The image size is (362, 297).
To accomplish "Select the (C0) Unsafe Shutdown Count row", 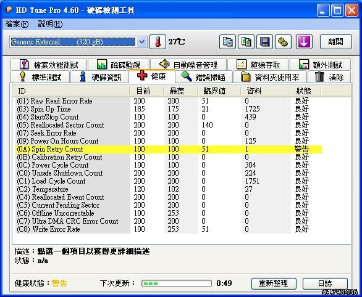I will 169,173.
